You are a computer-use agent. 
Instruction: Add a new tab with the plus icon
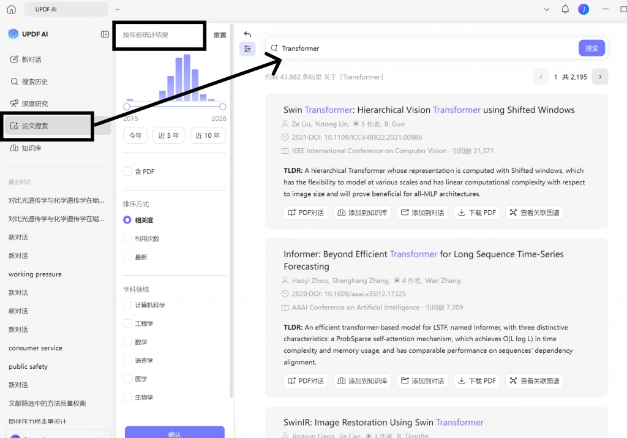118,9
